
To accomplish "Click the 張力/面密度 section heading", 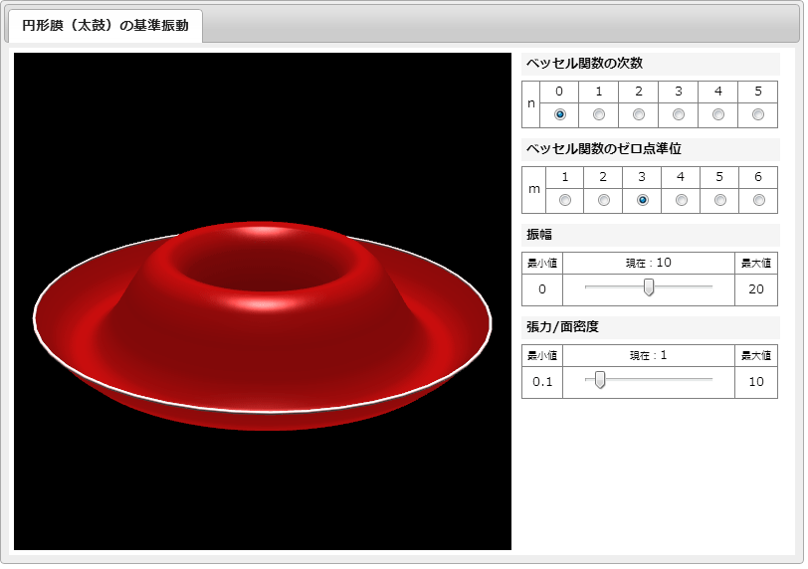I will 565,328.
